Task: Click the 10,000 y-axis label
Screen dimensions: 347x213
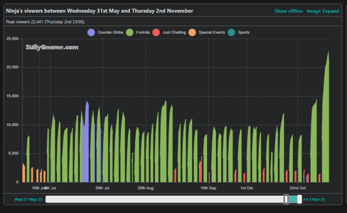Action: click(12, 124)
